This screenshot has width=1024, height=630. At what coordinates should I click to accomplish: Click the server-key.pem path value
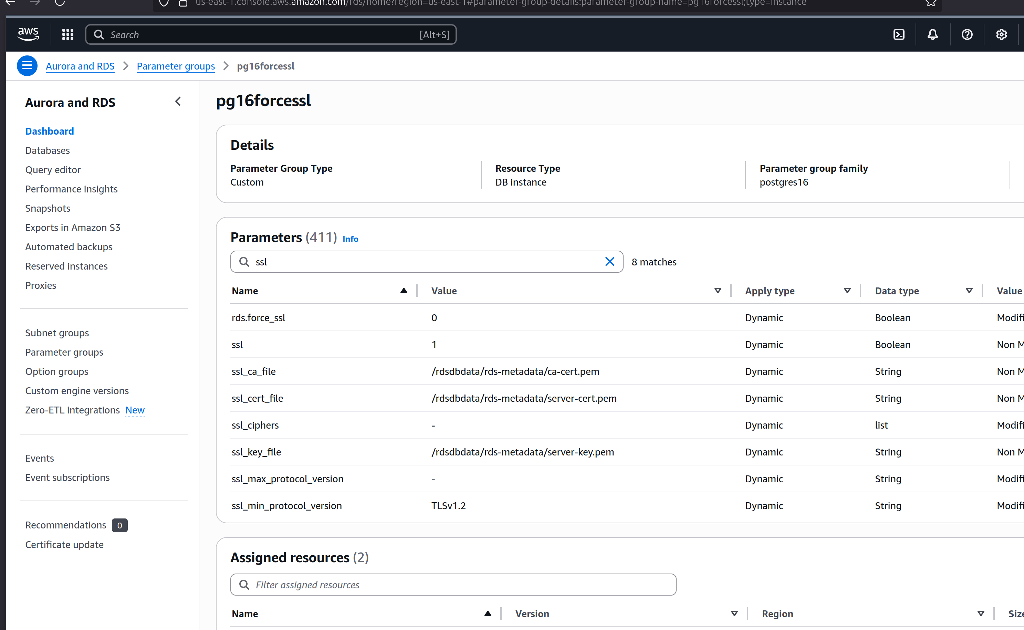point(522,452)
